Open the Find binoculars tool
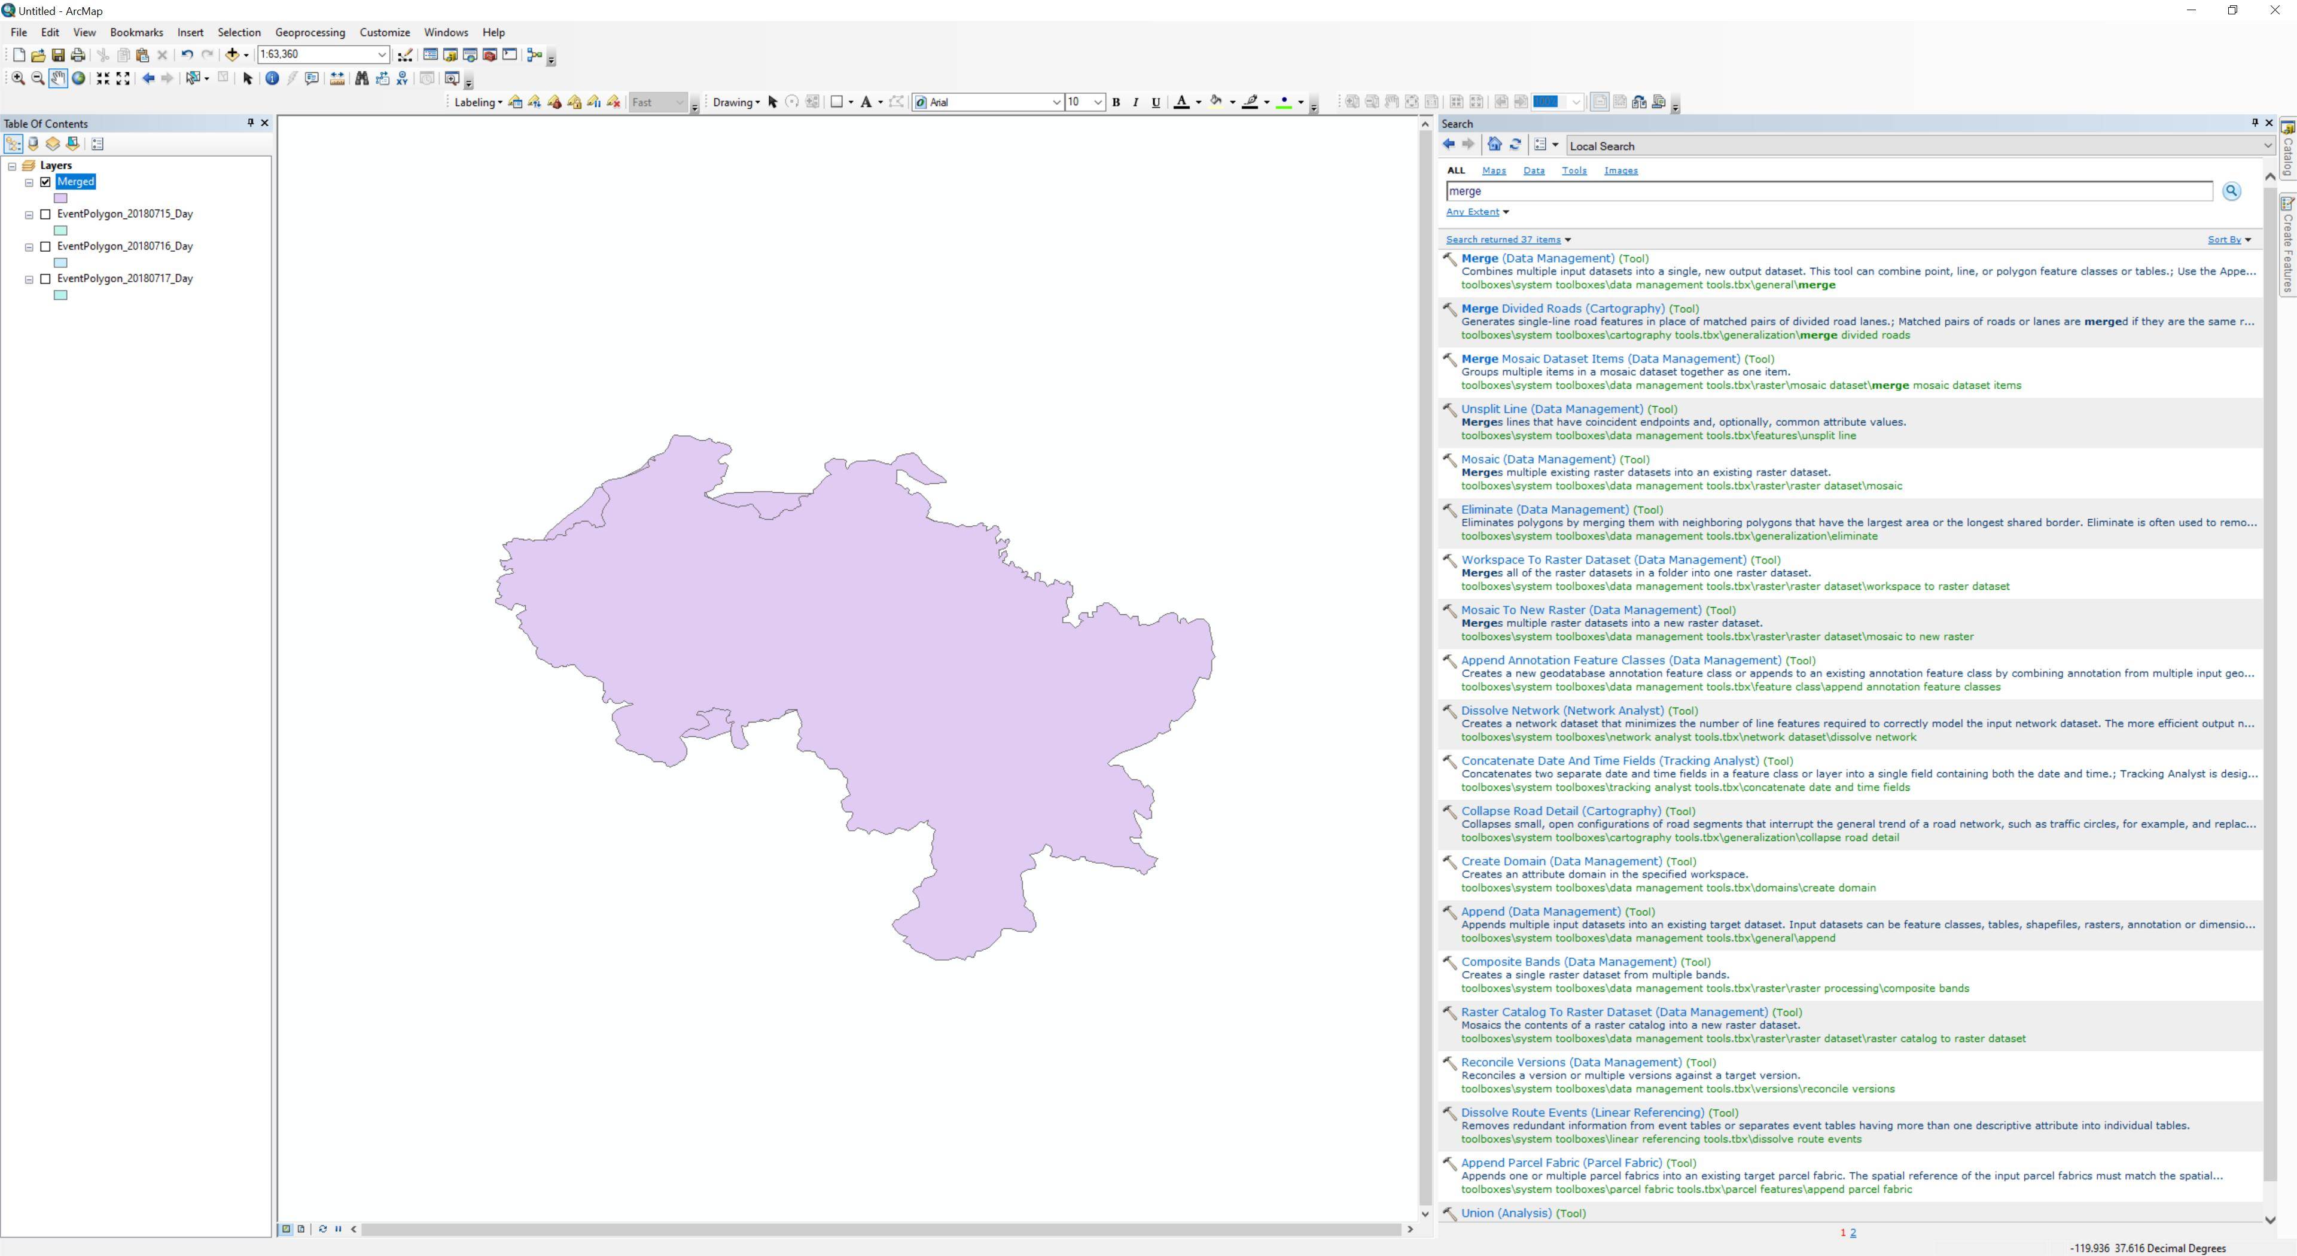 361,78
